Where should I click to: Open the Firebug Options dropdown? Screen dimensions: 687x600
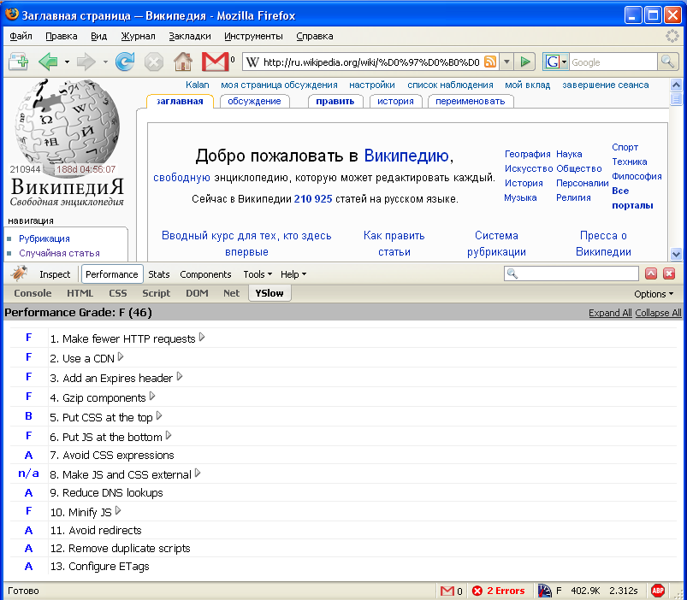click(x=654, y=294)
